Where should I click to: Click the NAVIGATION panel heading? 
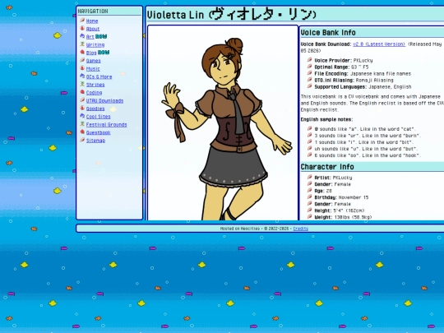pos(93,12)
